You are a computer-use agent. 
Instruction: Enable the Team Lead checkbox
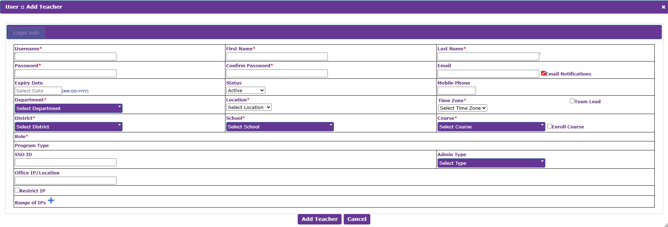tap(572, 101)
